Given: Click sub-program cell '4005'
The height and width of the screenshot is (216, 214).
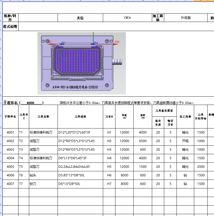Looking at the screenshot, I should (x=10, y=167).
